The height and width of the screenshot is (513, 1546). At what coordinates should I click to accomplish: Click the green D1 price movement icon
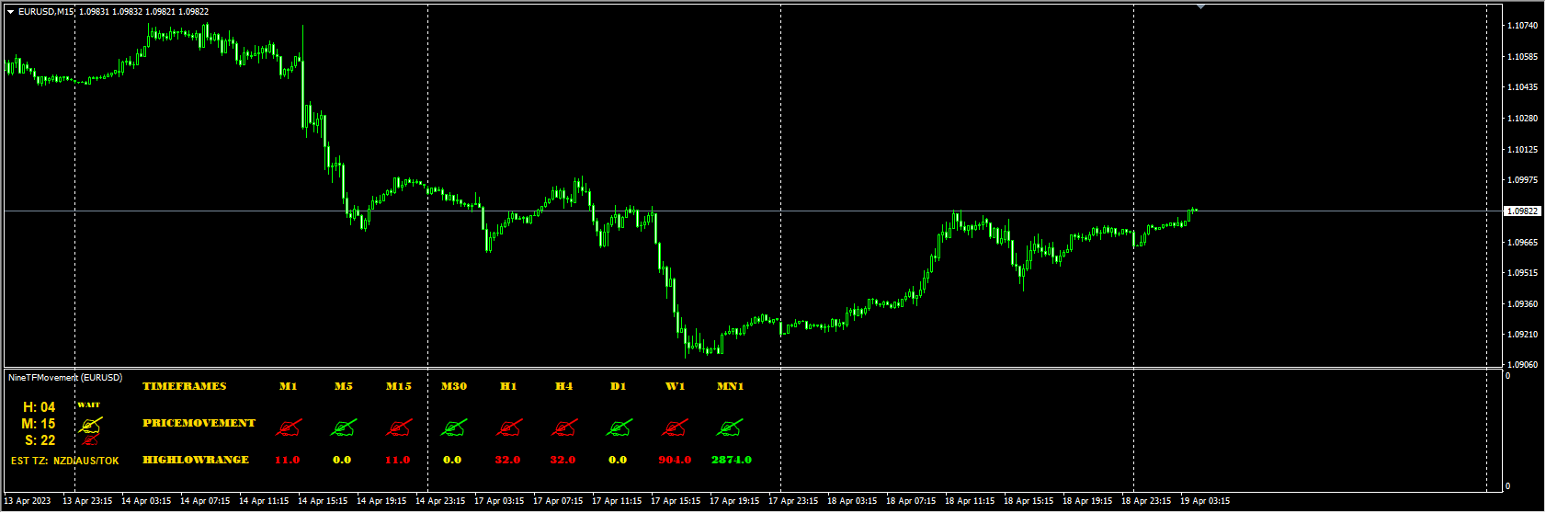point(620,427)
